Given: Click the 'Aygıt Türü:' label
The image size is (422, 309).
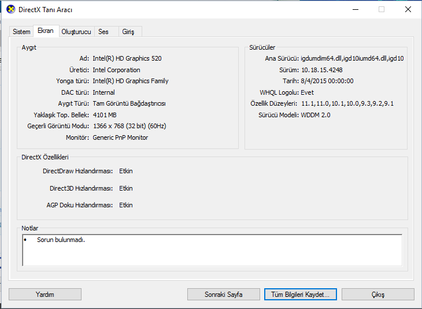Looking at the screenshot, I should click(73, 103).
